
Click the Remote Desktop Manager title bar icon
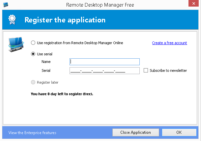[x=5, y=5]
